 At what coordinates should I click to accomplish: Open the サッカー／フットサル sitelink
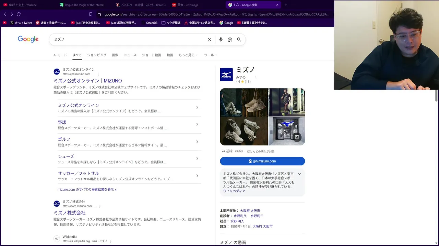[78, 173]
